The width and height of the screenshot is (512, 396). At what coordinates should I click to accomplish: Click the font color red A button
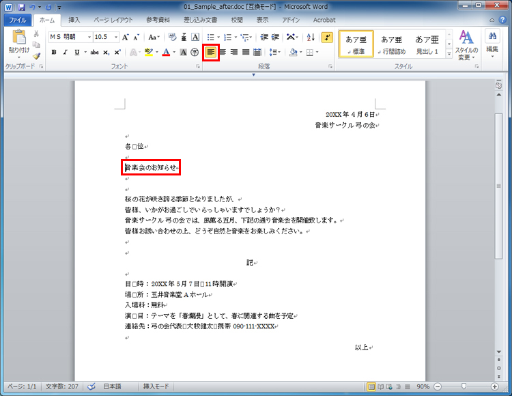[x=166, y=53]
